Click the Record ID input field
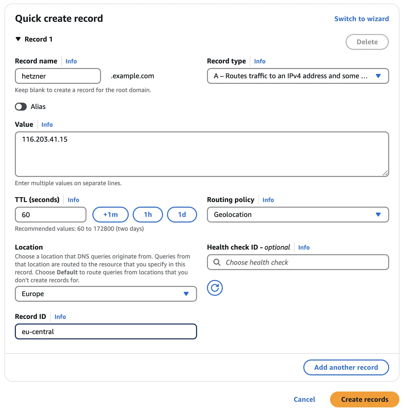 click(x=106, y=331)
